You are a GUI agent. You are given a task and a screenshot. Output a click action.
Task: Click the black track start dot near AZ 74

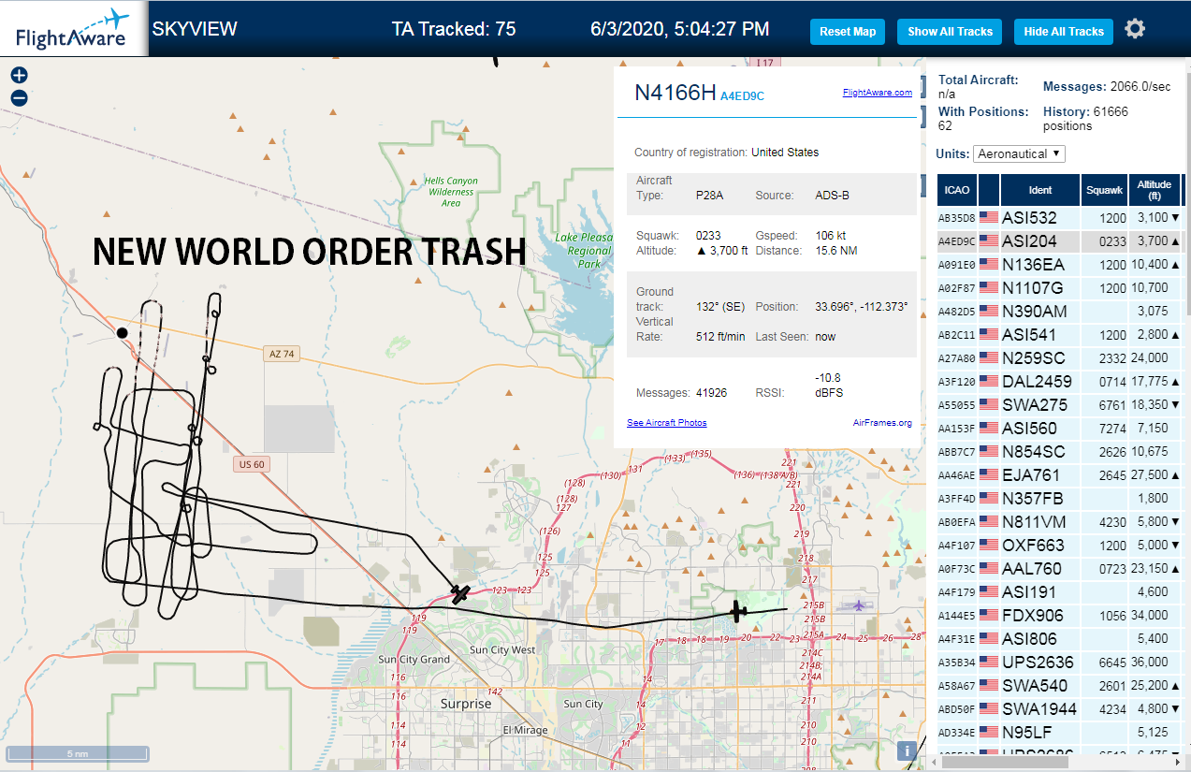tap(122, 332)
